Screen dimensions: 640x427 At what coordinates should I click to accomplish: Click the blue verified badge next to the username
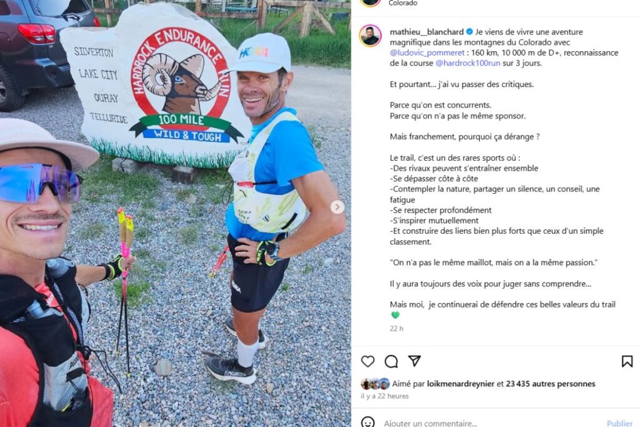(x=469, y=32)
